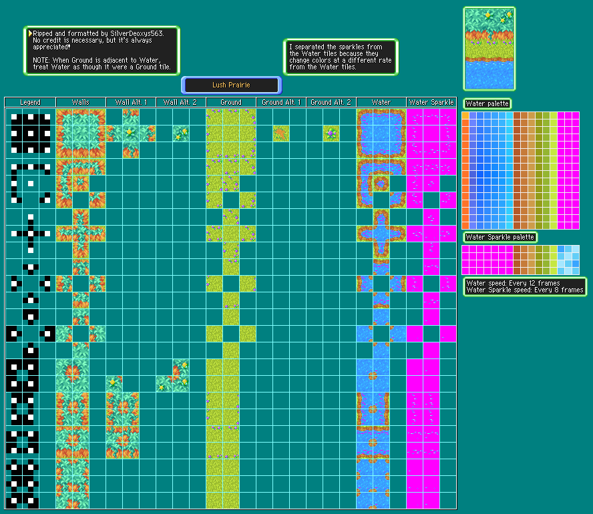
Task: Select the Walls cross-shape center tile
Action: [81, 234]
